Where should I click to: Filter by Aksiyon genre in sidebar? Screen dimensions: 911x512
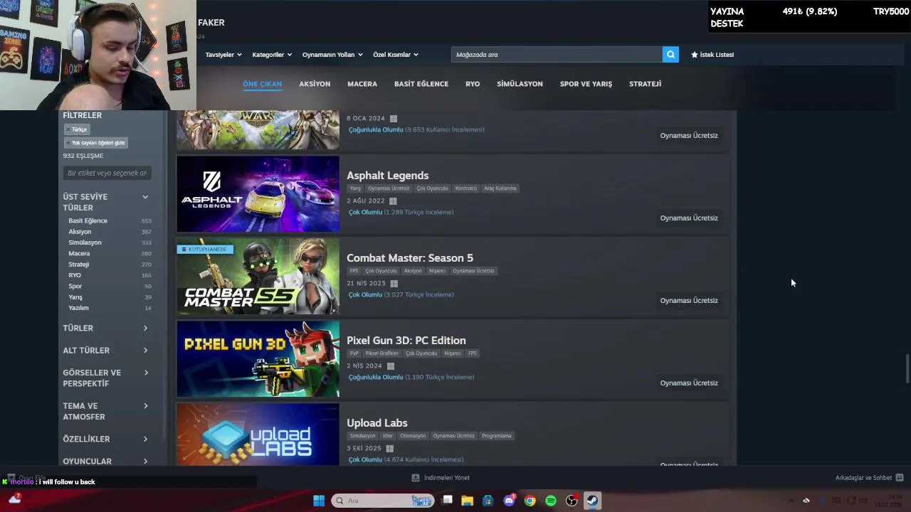pyautogui.click(x=80, y=232)
